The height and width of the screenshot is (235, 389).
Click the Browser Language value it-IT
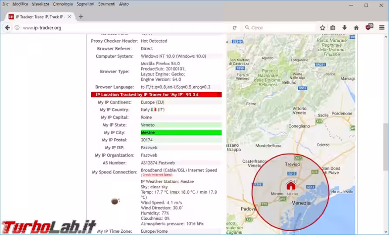[176, 87]
